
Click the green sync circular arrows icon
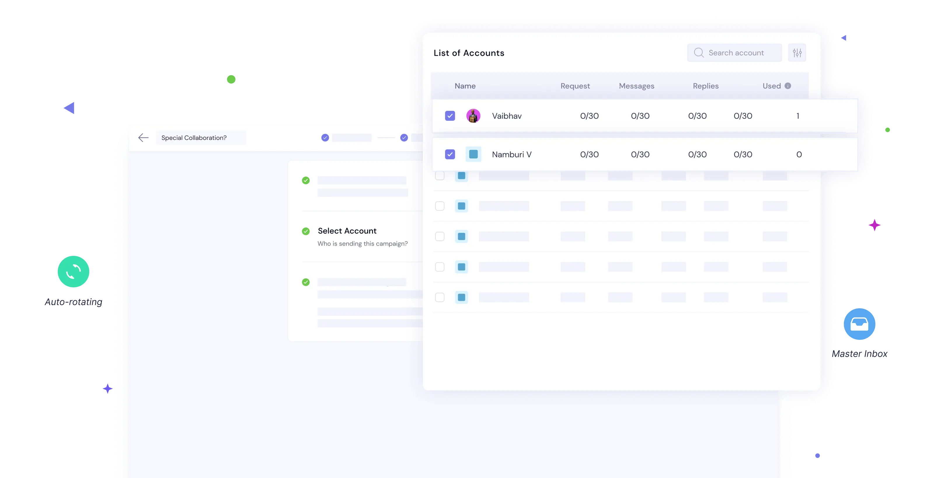73,272
